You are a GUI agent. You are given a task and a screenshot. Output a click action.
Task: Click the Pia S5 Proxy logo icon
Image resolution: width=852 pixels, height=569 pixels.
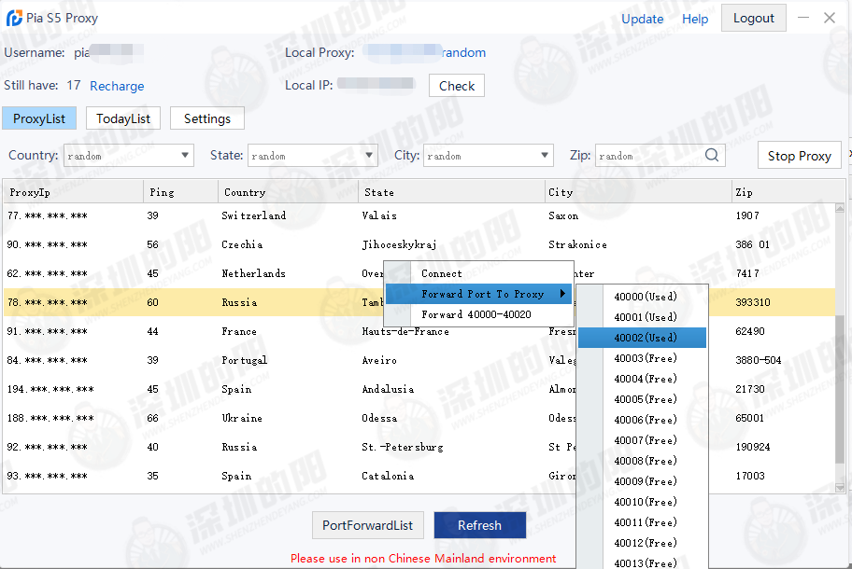[x=14, y=18]
